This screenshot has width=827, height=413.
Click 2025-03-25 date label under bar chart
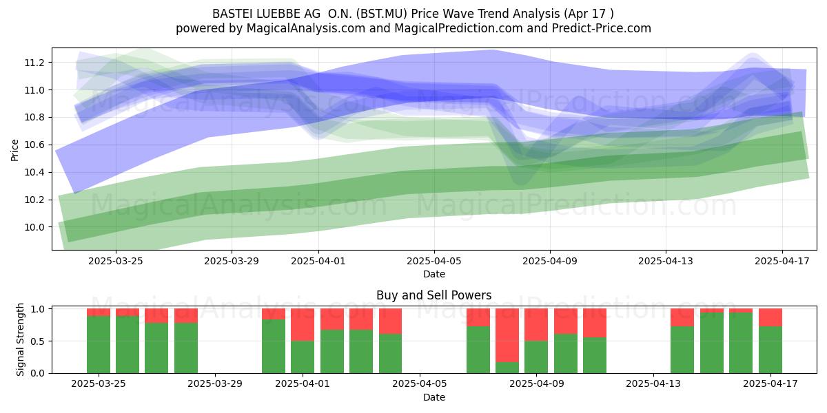pos(99,384)
